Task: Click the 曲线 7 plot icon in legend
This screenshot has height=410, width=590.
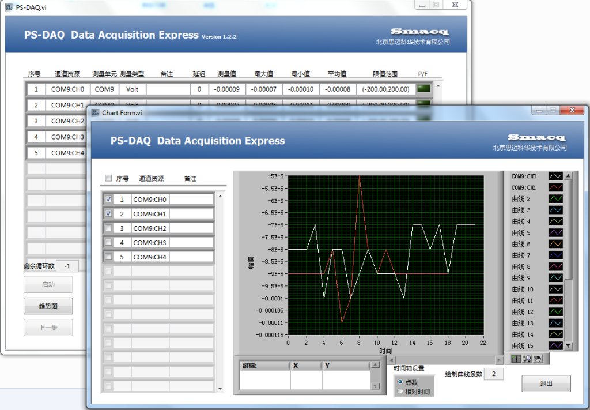Action: (x=555, y=255)
